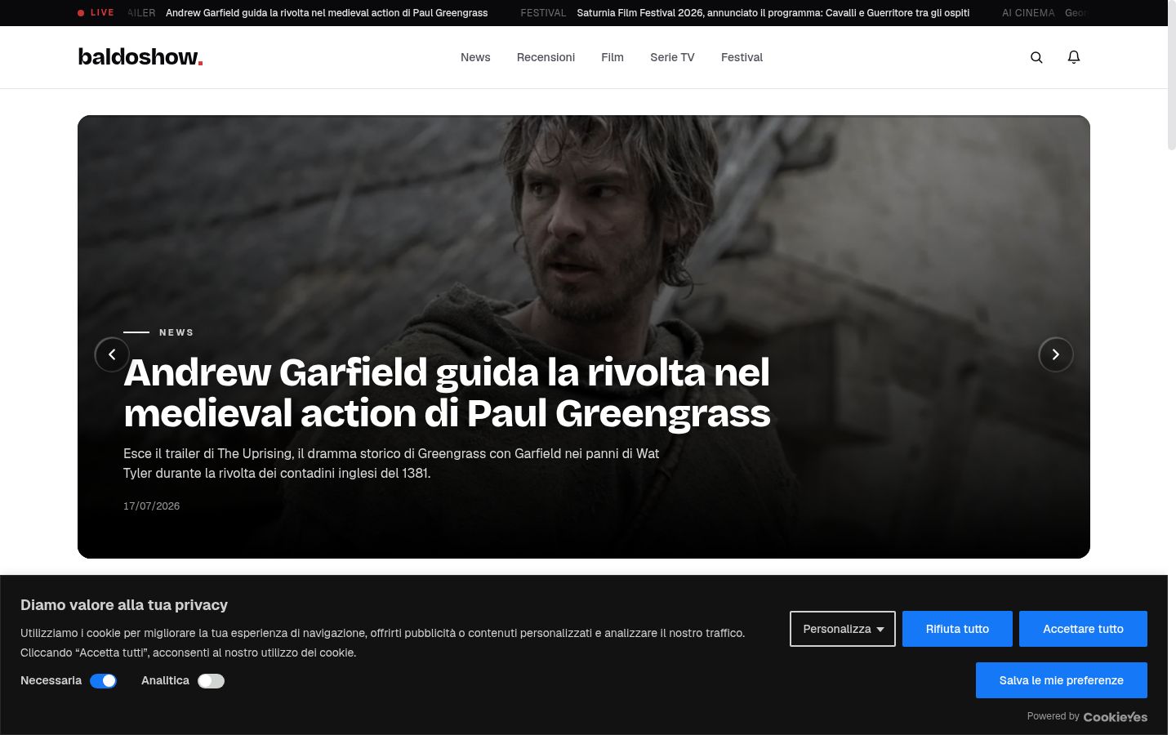Image resolution: width=1176 pixels, height=735 pixels.
Task: Click the hero date 17/07/2026
Action: point(151,506)
